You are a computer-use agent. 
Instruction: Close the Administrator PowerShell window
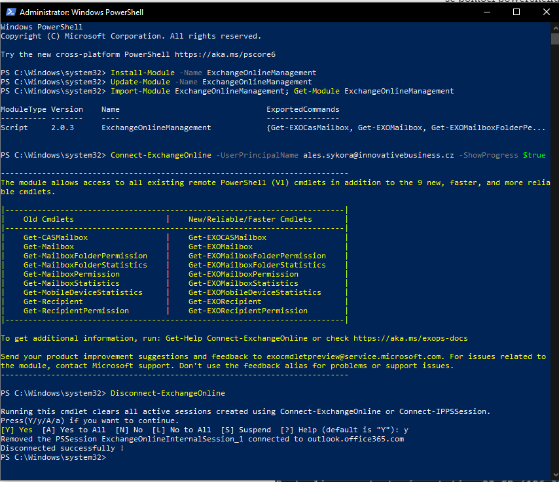coord(546,12)
